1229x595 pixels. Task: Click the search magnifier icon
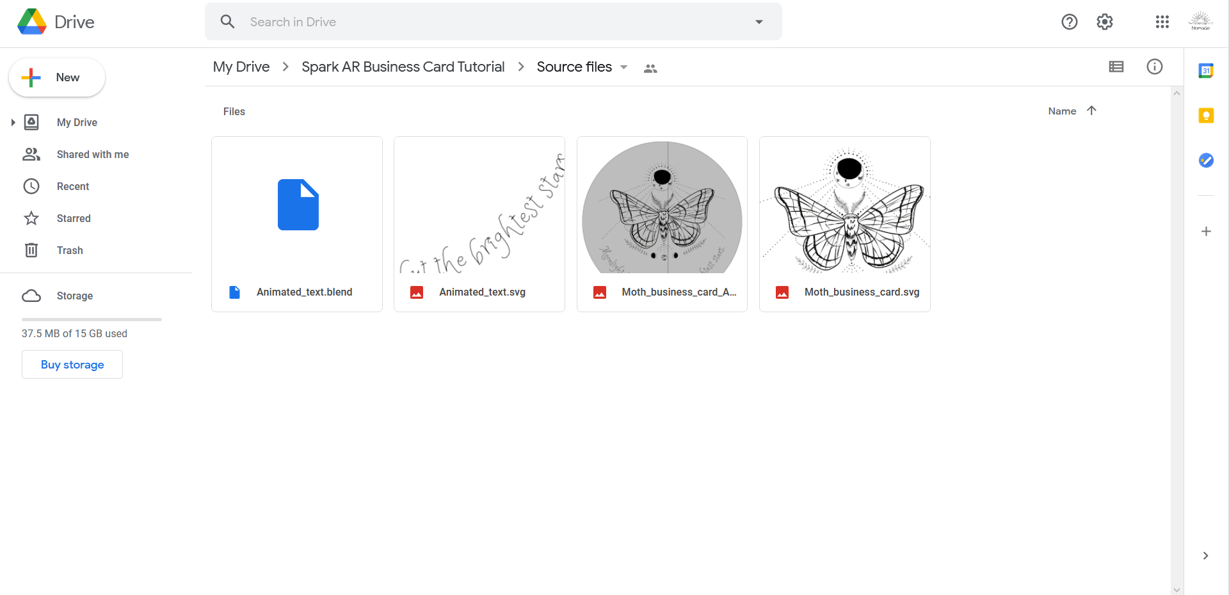pos(227,22)
